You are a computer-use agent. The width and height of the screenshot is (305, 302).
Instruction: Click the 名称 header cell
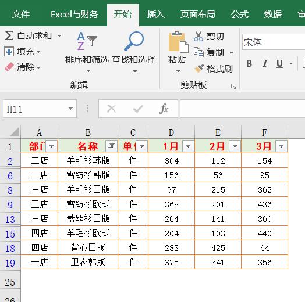point(87,146)
